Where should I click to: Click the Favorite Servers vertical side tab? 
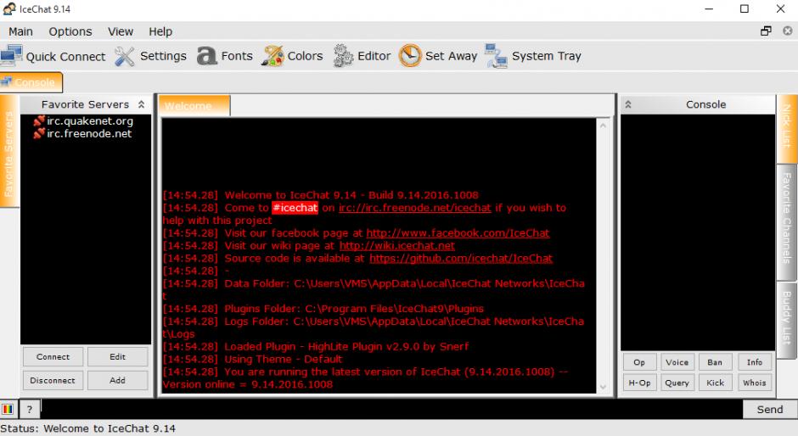(x=9, y=151)
